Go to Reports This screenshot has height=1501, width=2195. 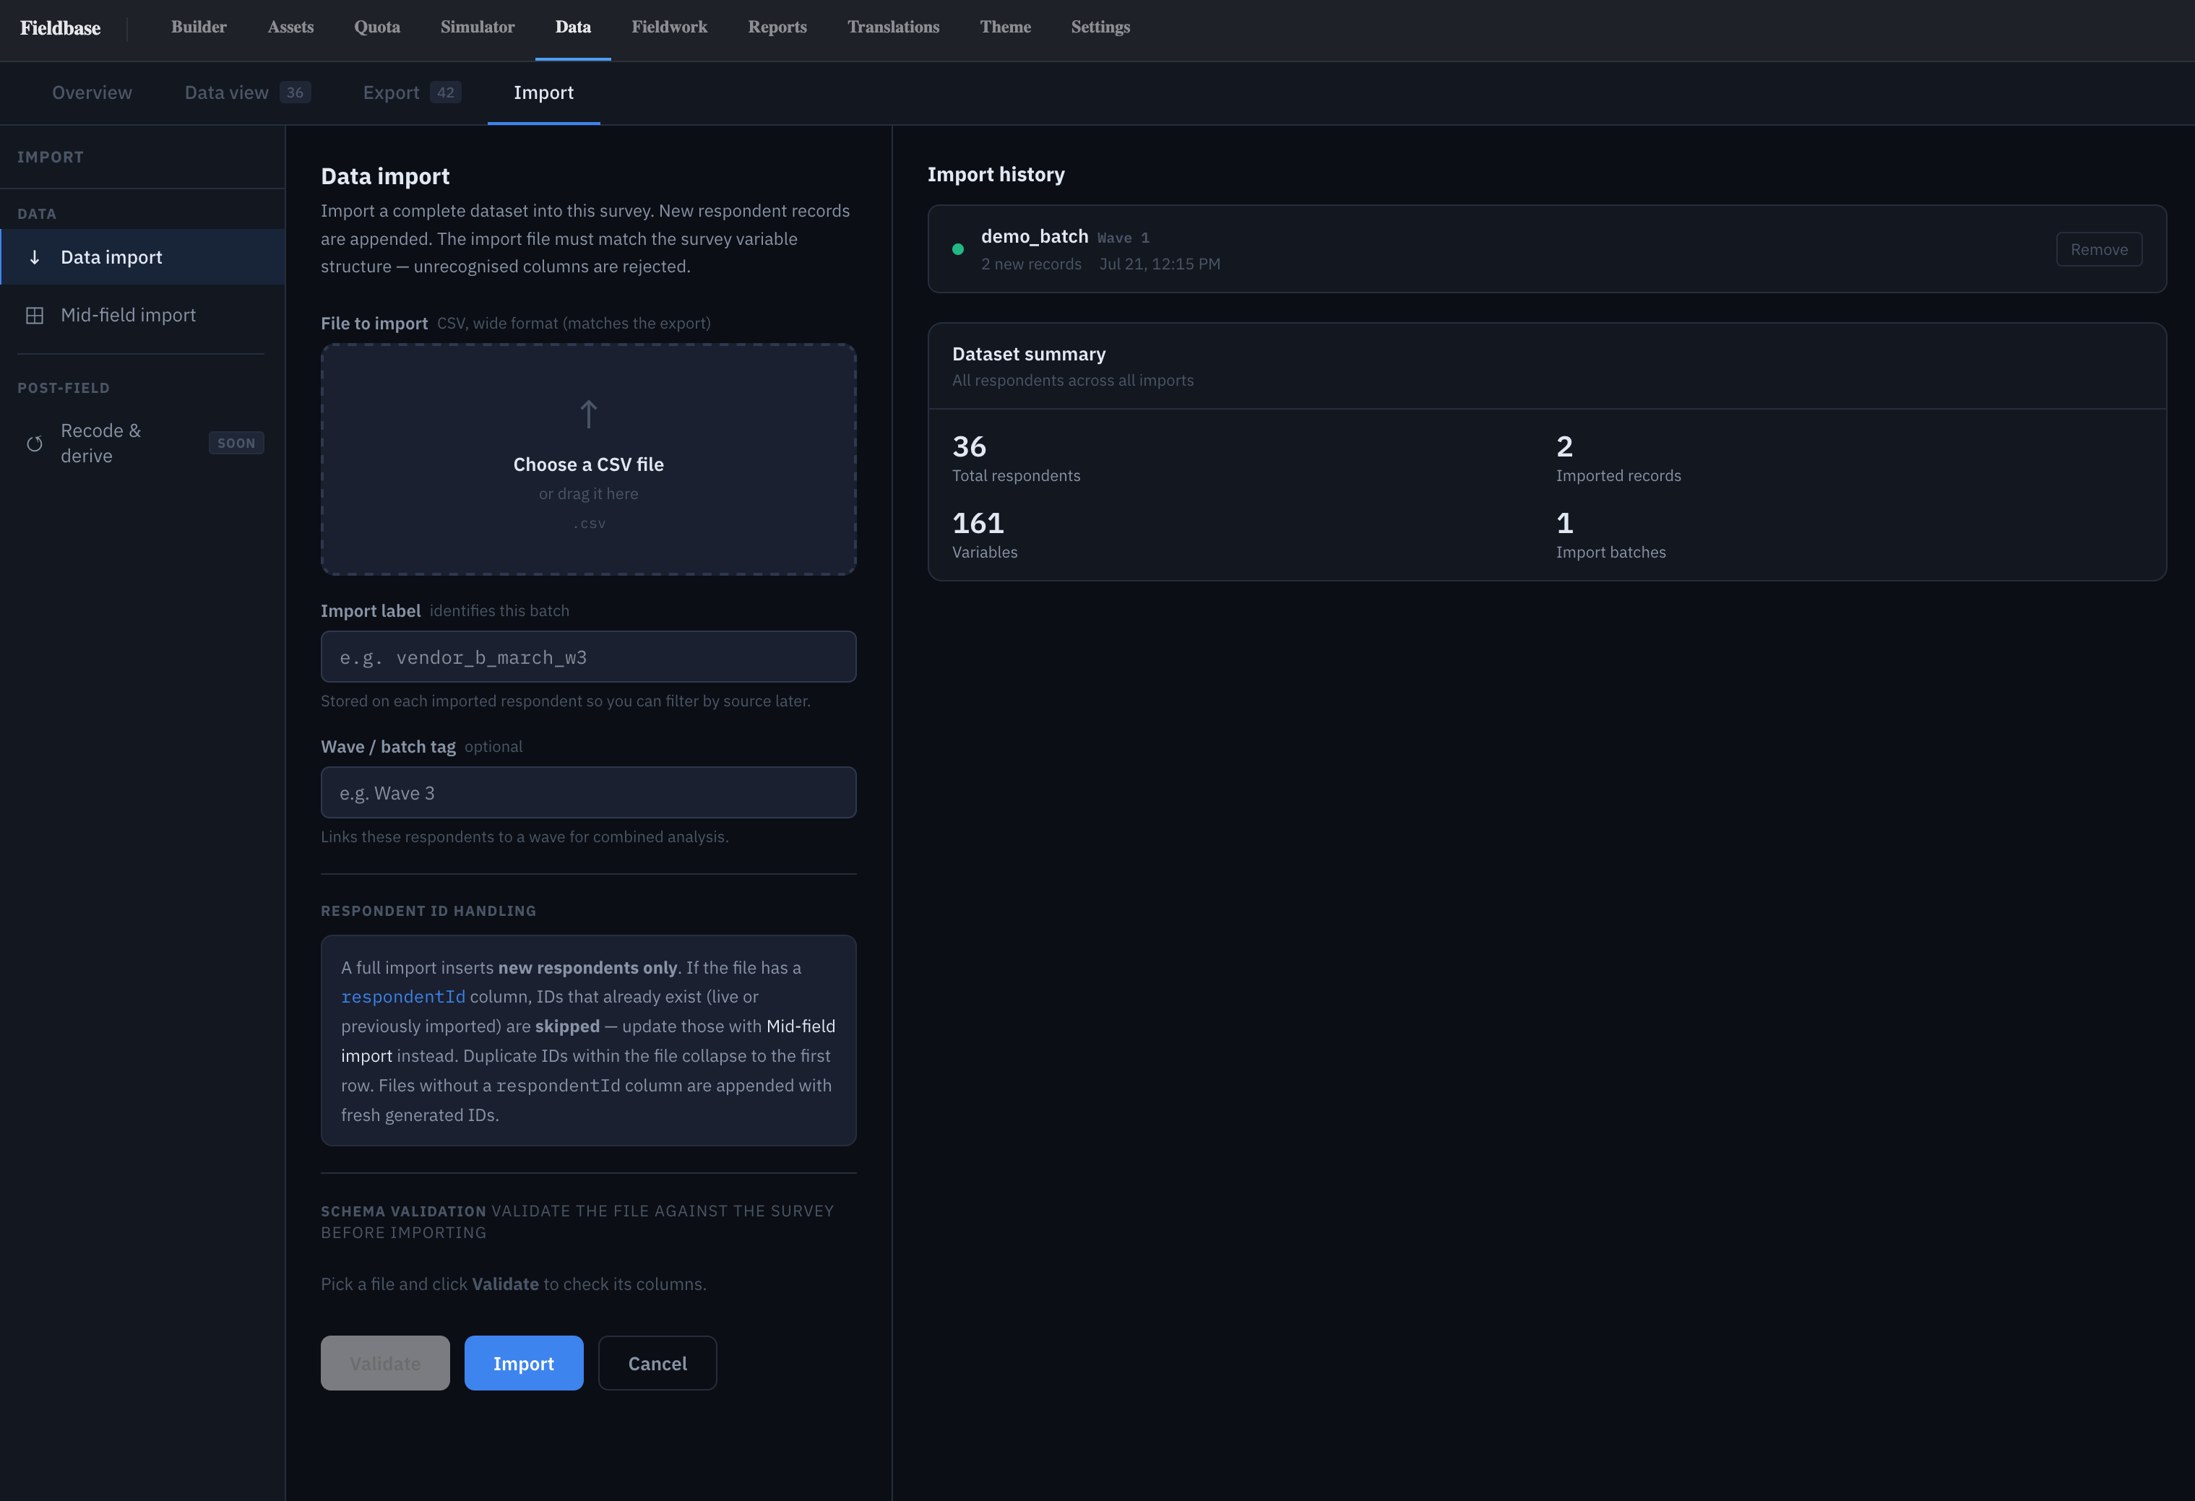pyautogui.click(x=777, y=27)
